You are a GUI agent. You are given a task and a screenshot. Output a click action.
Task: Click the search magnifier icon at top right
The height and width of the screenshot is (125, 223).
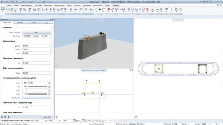(221, 5)
